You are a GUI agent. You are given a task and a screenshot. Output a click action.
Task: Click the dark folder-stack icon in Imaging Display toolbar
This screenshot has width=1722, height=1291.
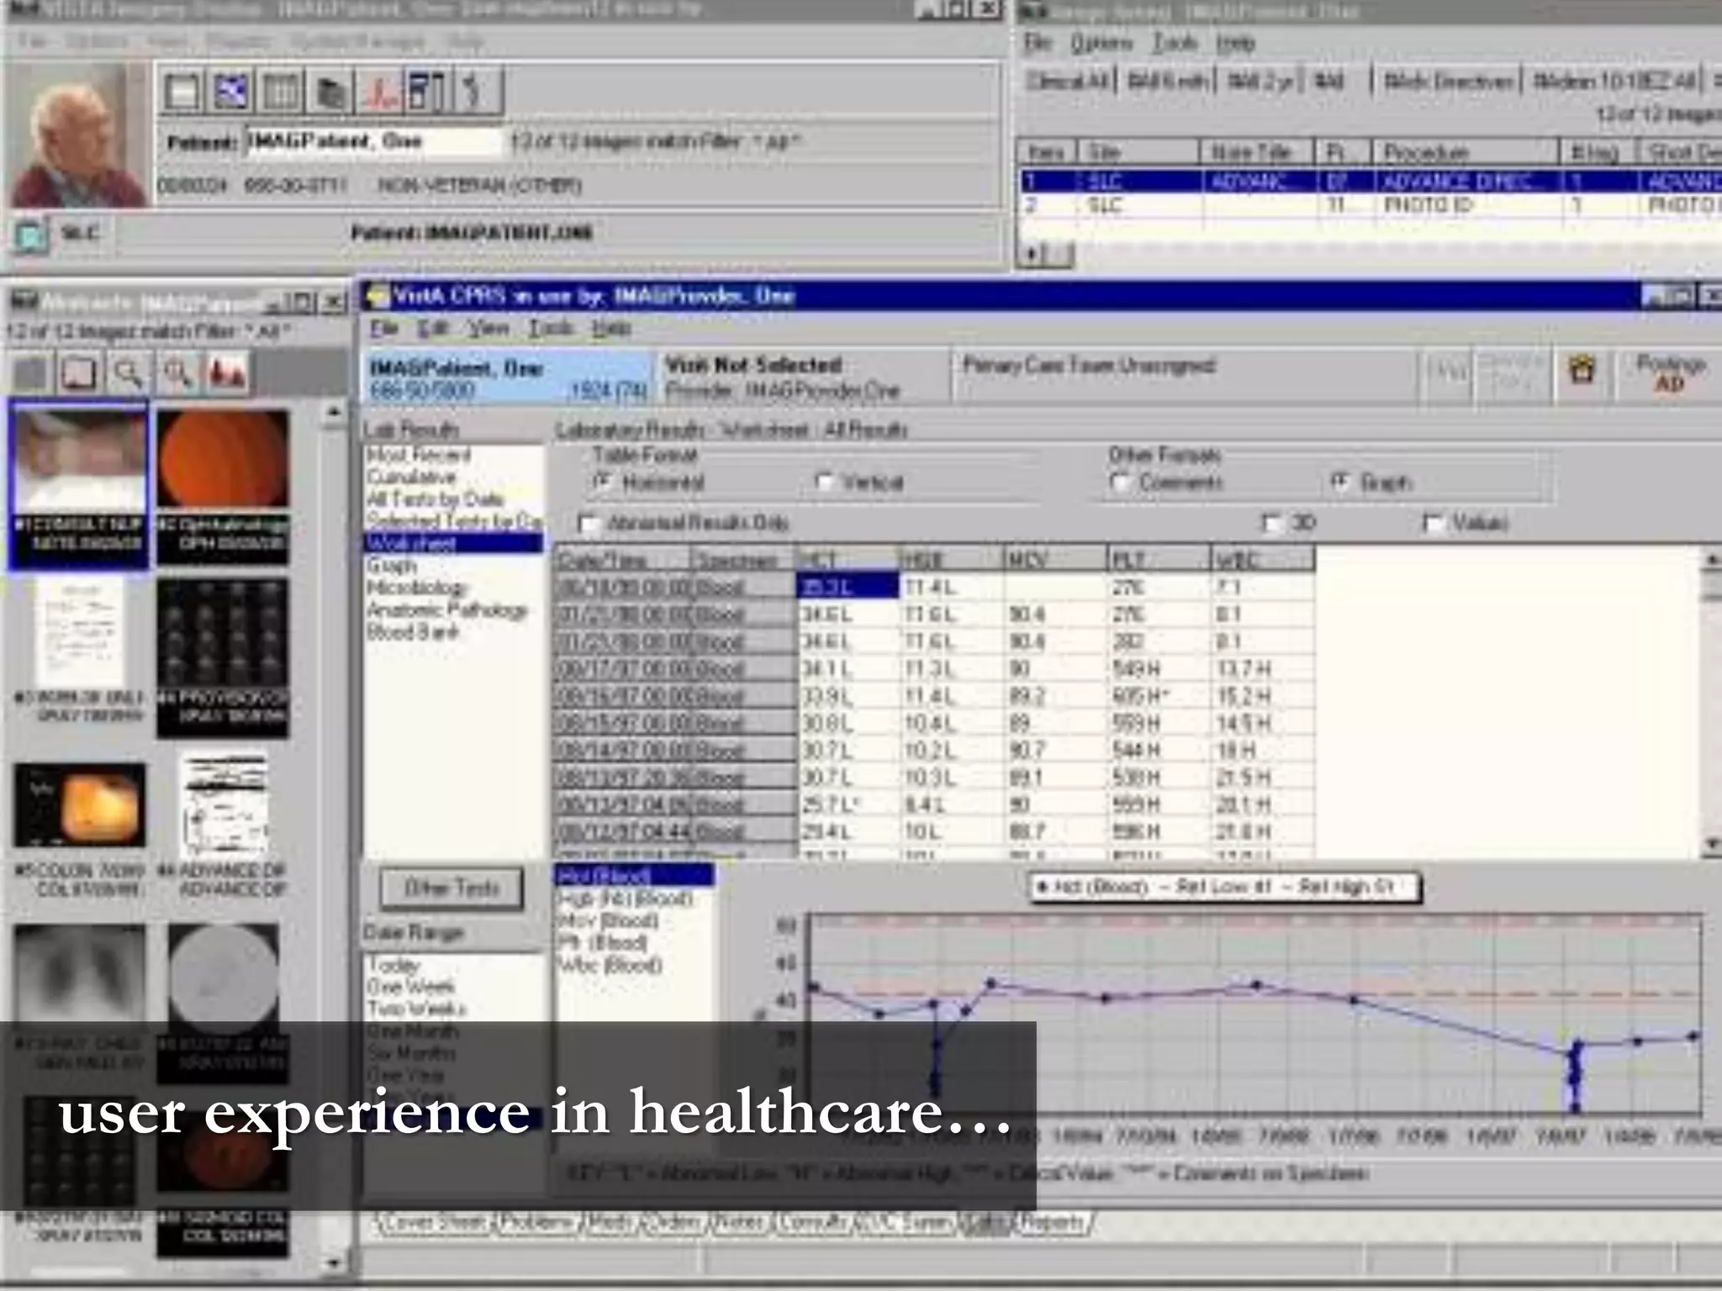pos(330,90)
